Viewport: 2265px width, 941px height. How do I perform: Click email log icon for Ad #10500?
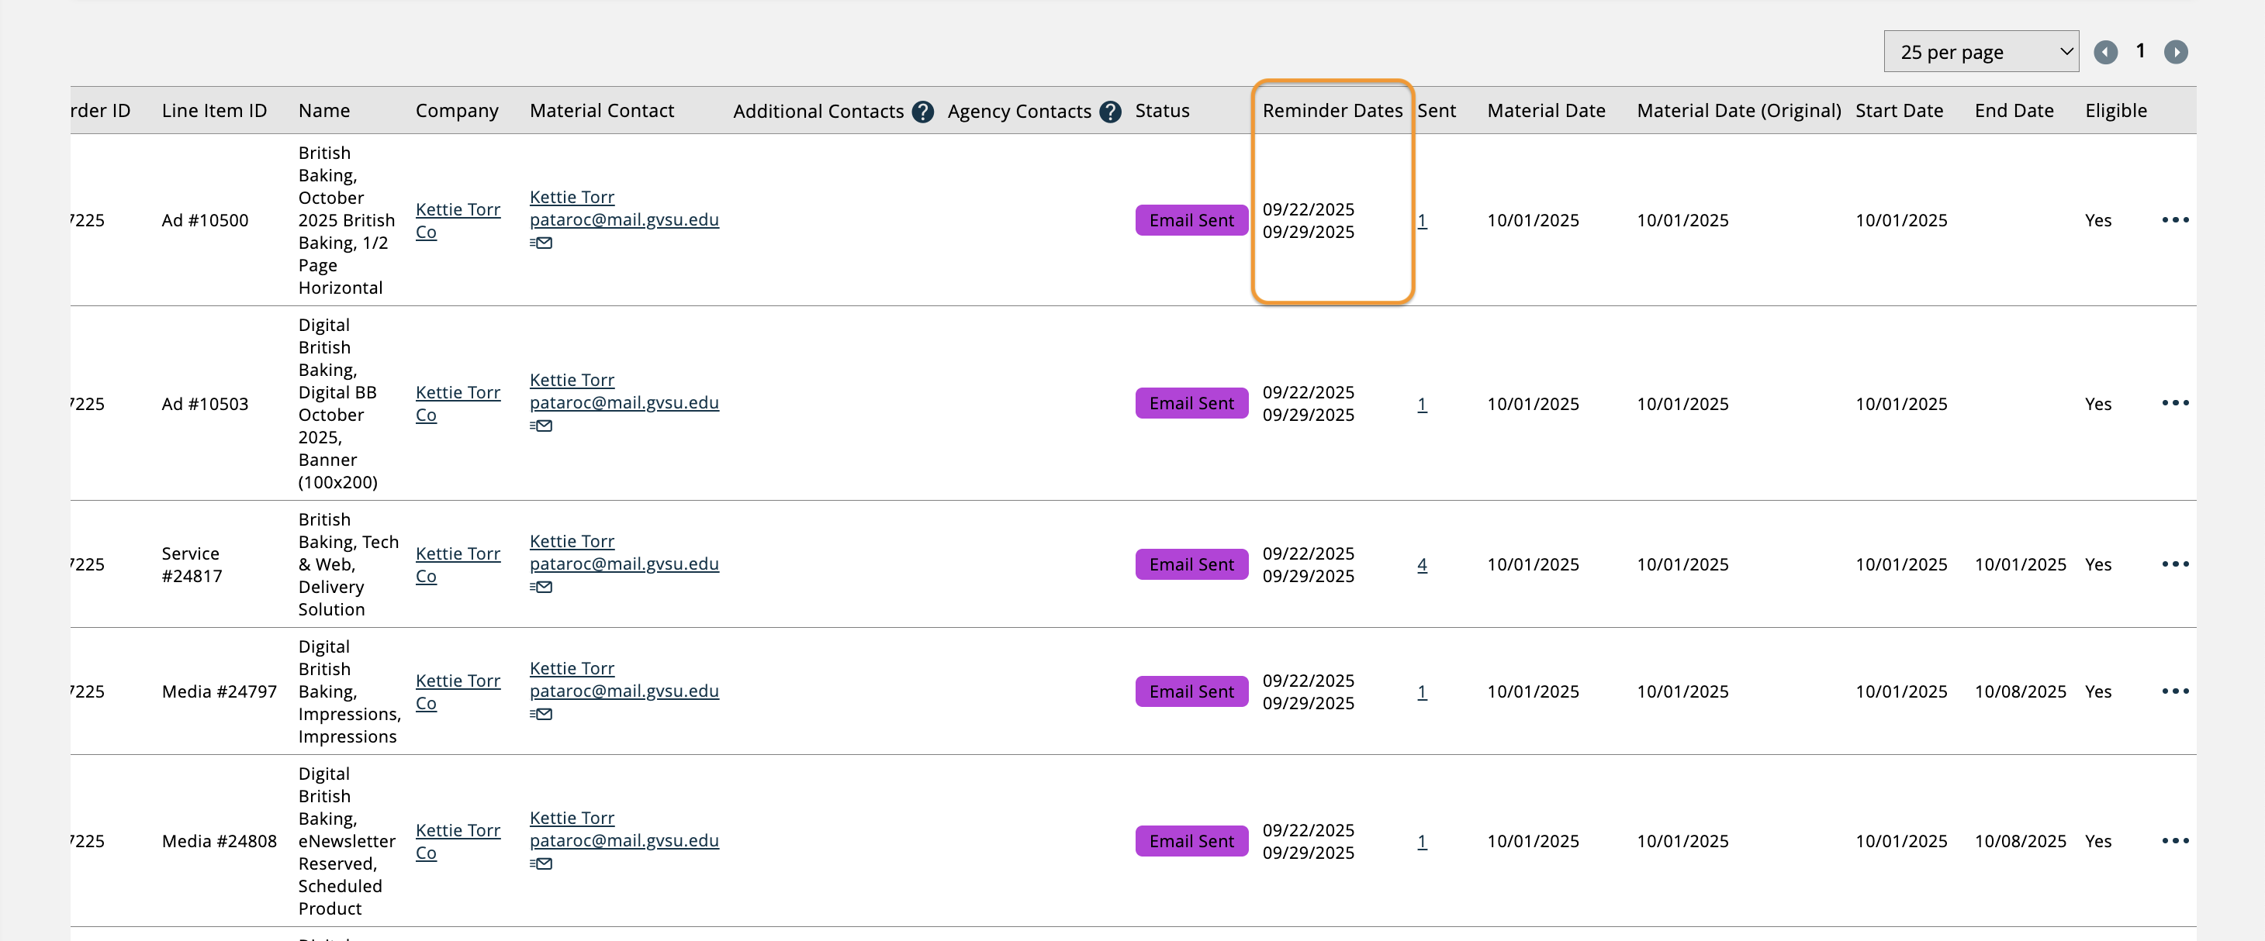[541, 243]
